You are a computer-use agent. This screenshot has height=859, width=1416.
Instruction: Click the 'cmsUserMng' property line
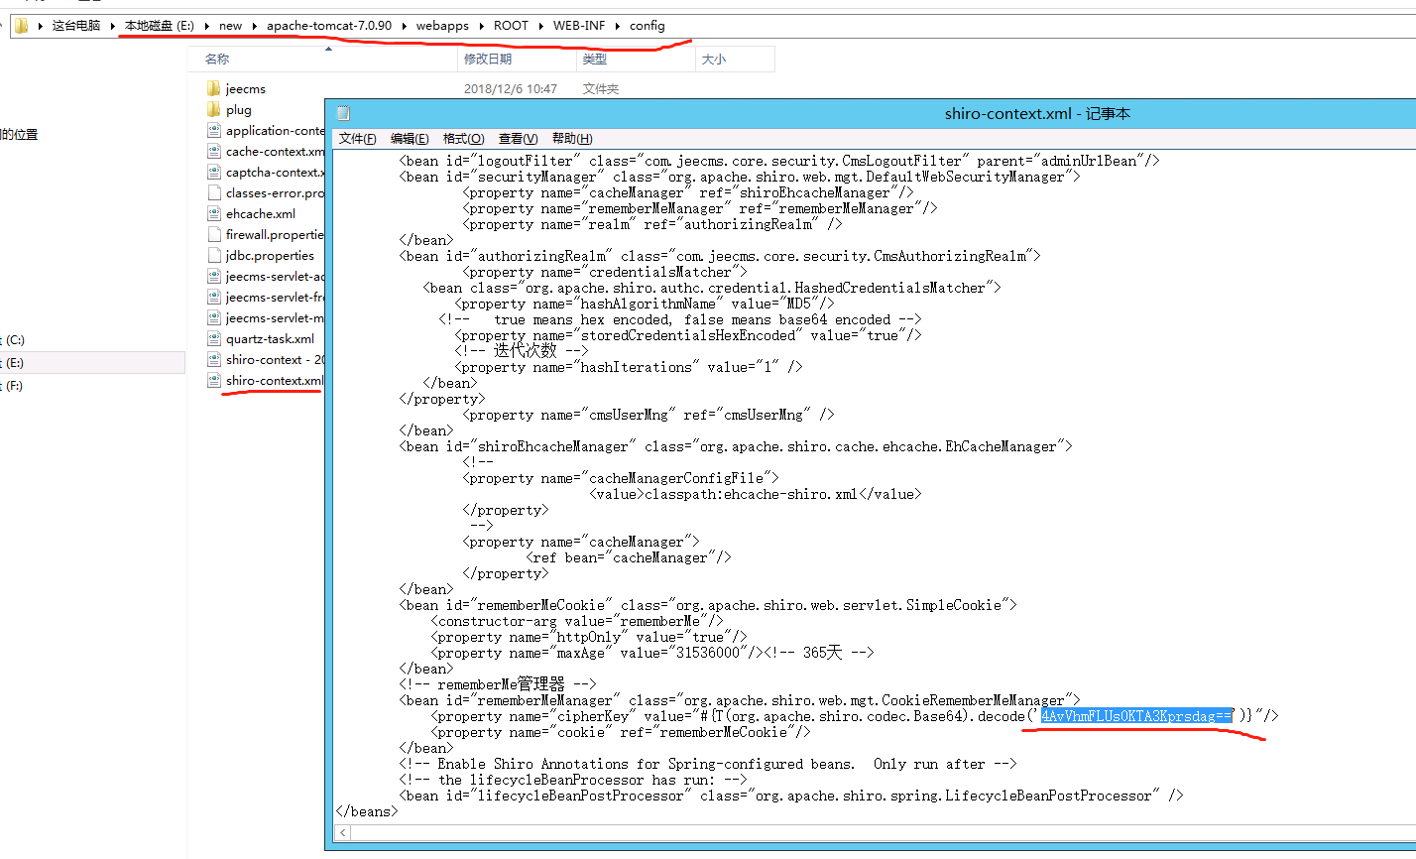649,415
